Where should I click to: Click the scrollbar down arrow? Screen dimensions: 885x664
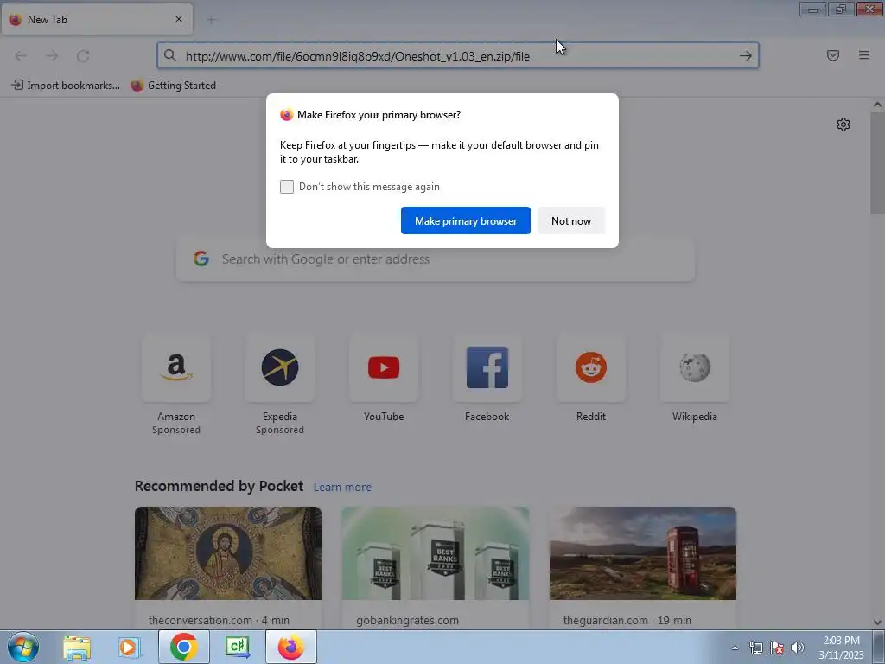(877, 622)
